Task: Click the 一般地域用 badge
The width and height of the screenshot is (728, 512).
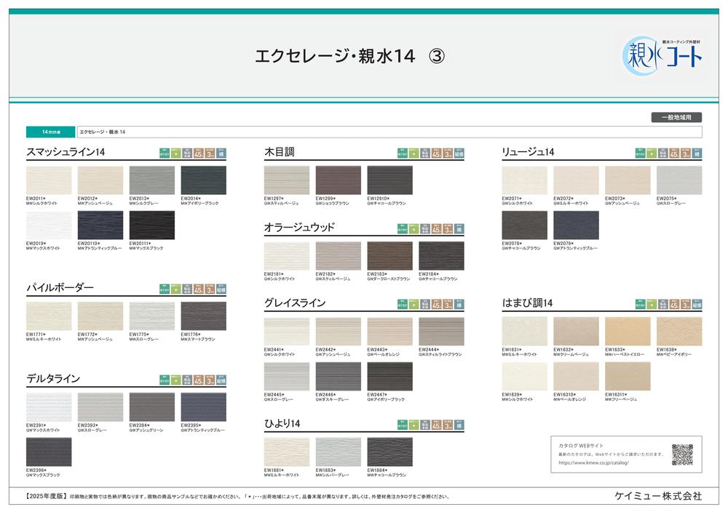Action: coord(676,117)
